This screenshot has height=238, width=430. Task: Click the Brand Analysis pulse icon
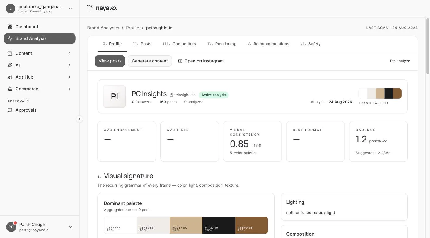(10, 38)
